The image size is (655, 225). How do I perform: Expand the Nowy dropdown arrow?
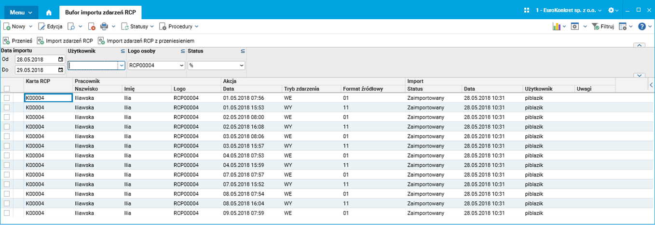[31, 26]
